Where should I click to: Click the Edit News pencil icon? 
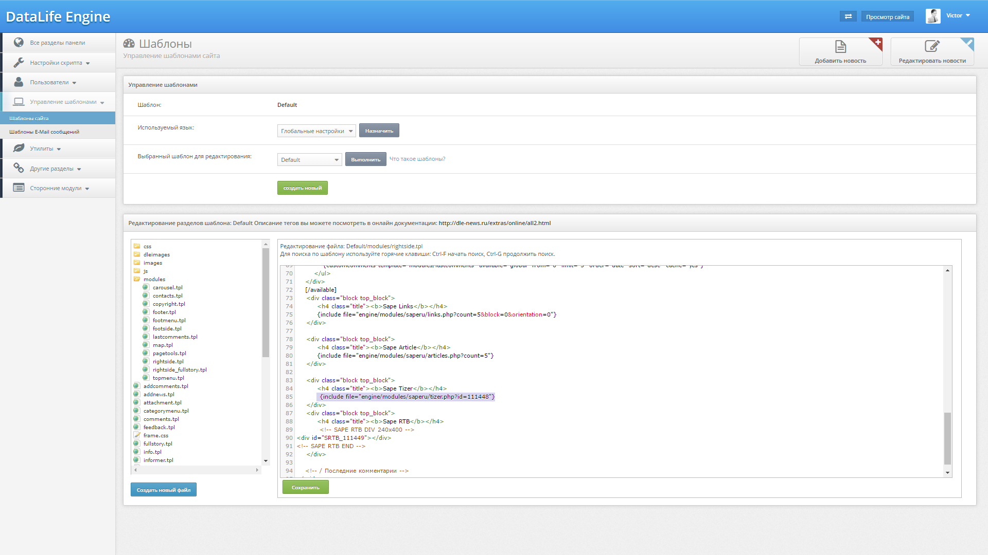tap(932, 46)
